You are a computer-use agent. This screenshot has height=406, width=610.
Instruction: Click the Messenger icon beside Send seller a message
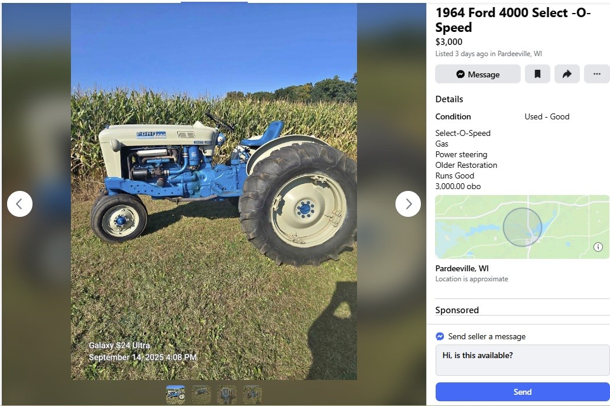(440, 336)
